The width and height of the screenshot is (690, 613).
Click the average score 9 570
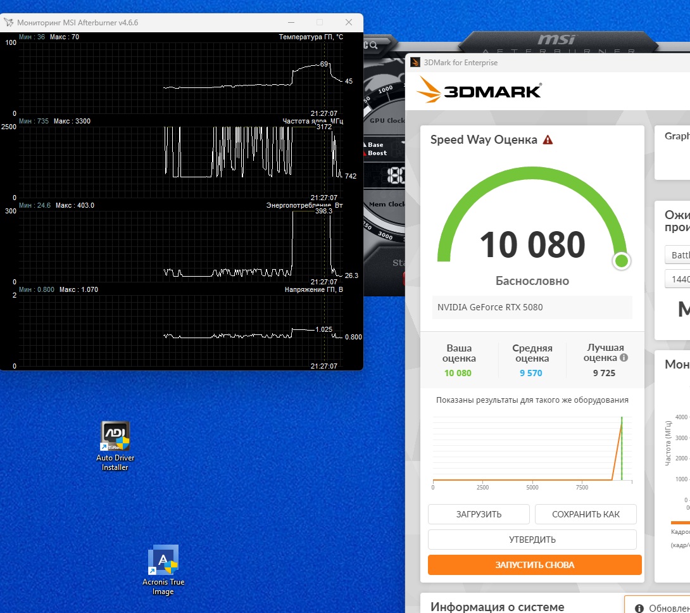(531, 373)
